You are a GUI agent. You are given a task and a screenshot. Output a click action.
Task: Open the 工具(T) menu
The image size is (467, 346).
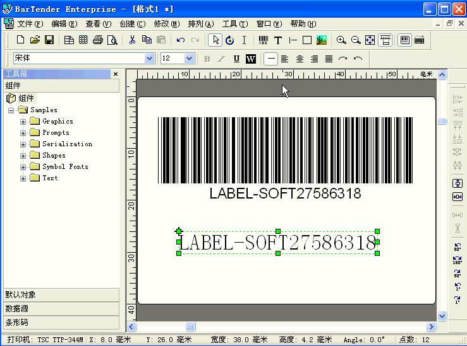tap(235, 24)
